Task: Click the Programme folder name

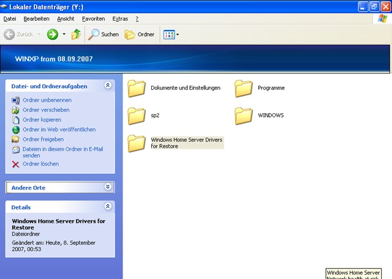Action: click(271, 88)
